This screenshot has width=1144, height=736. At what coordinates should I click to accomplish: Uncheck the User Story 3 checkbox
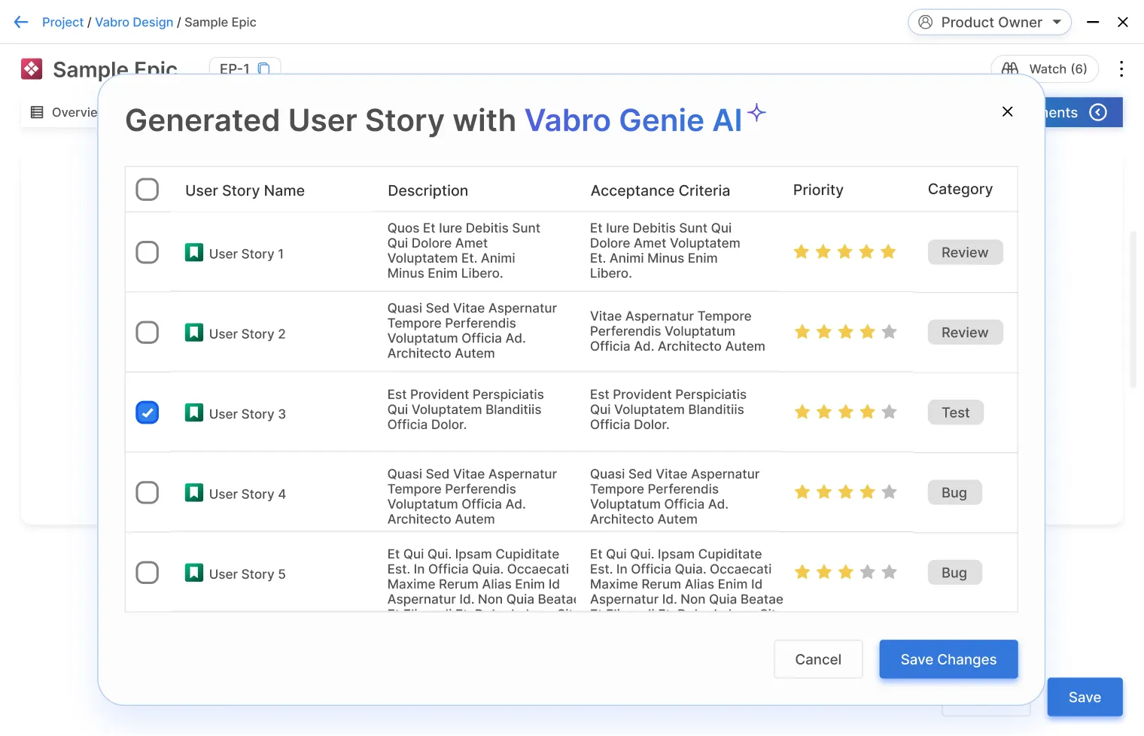148,413
